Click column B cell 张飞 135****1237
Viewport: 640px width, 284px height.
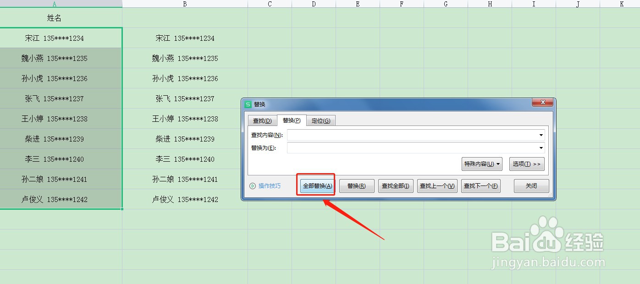pyautogui.click(x=185, y=98)
